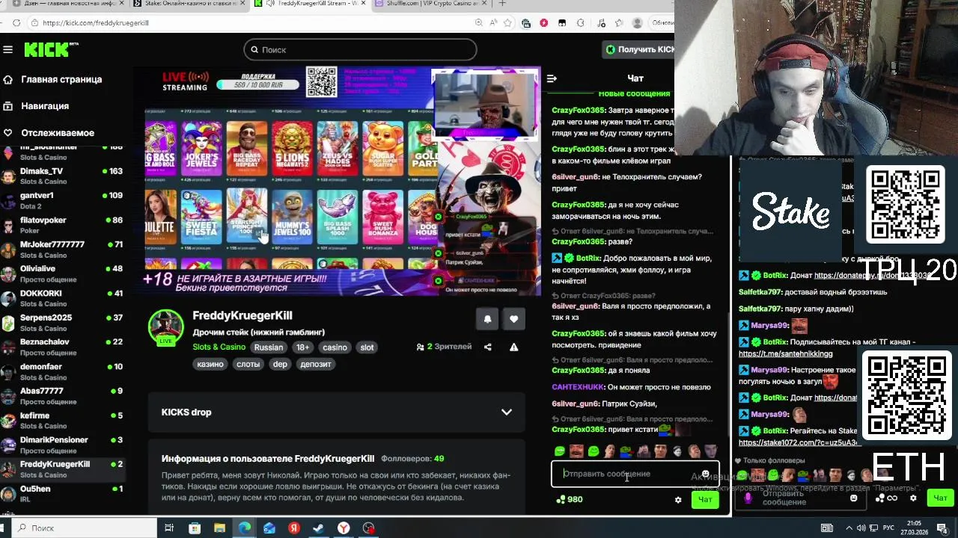This screenshot has width=958, height=538.
Task: Open filatovpoker channel in the sidebar
Action: [63, 225]
